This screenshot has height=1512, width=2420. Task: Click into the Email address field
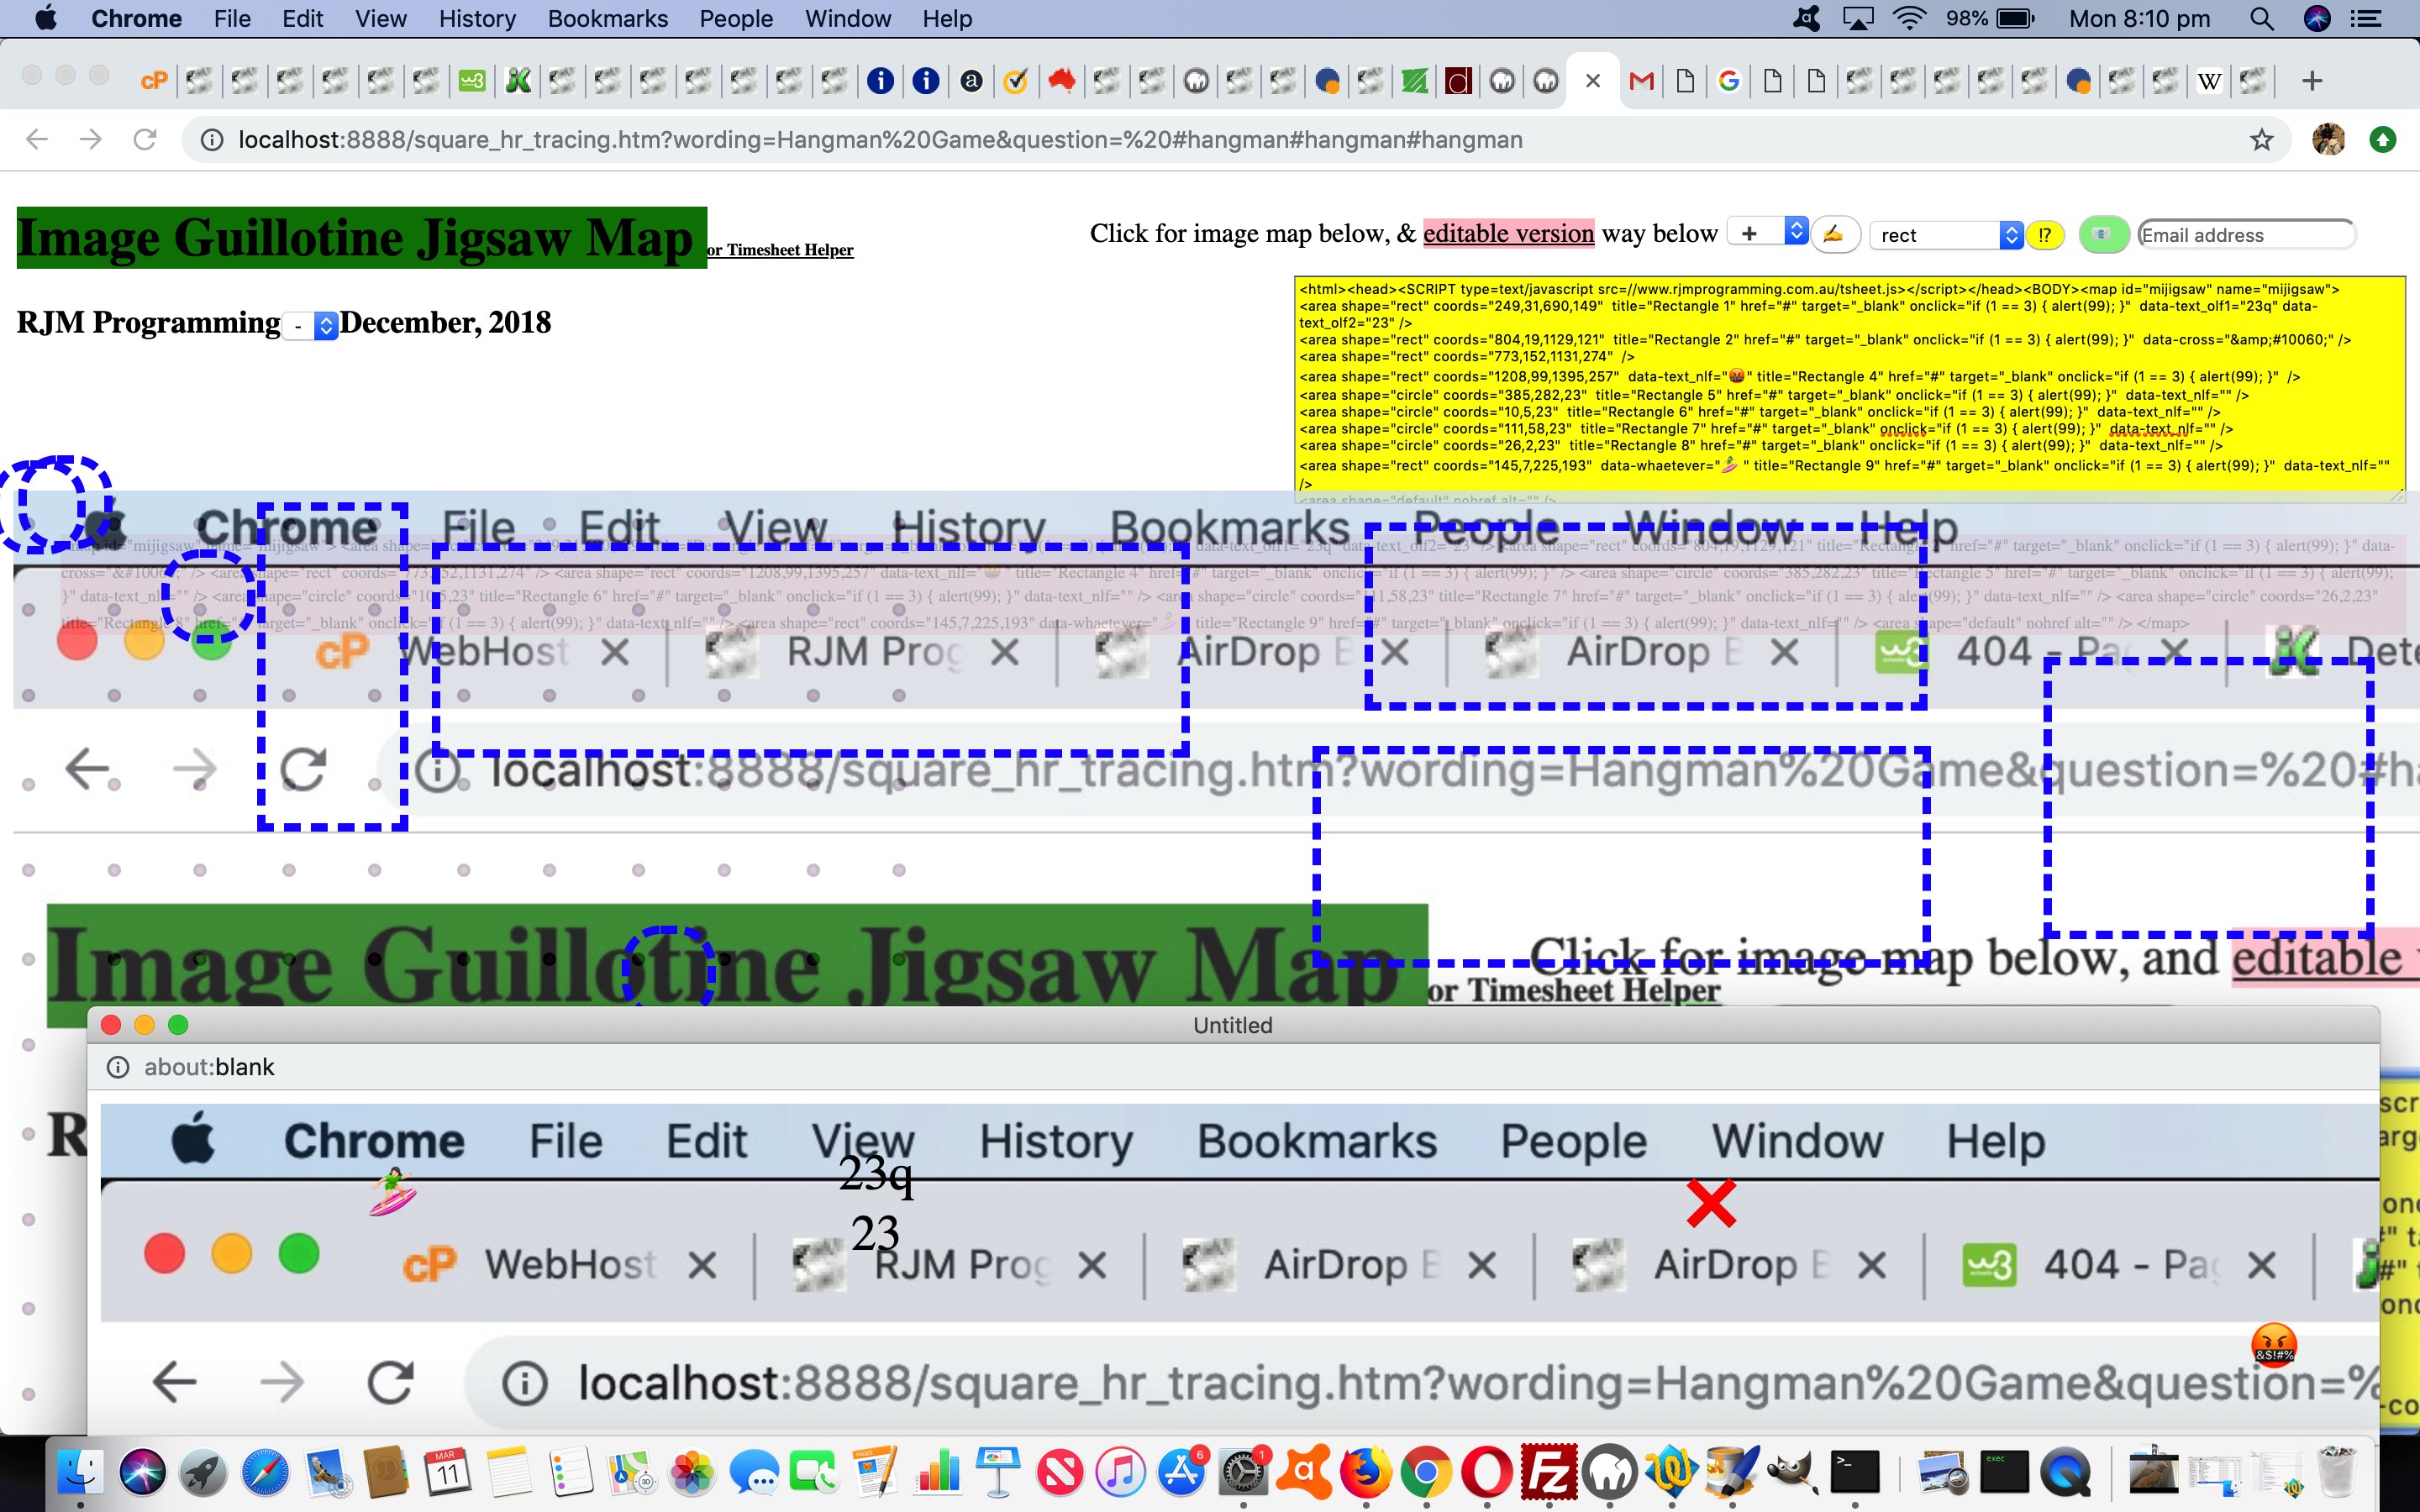2246,235
